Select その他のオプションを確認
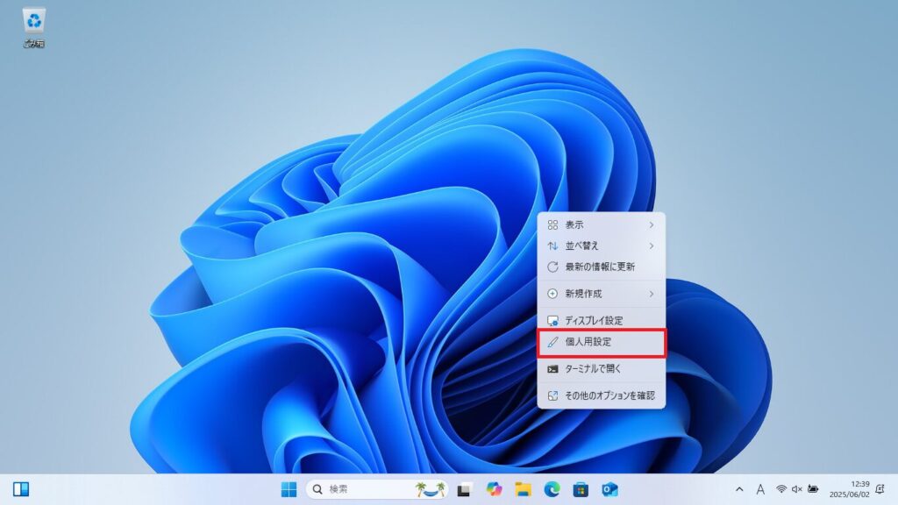 point(602,395)
